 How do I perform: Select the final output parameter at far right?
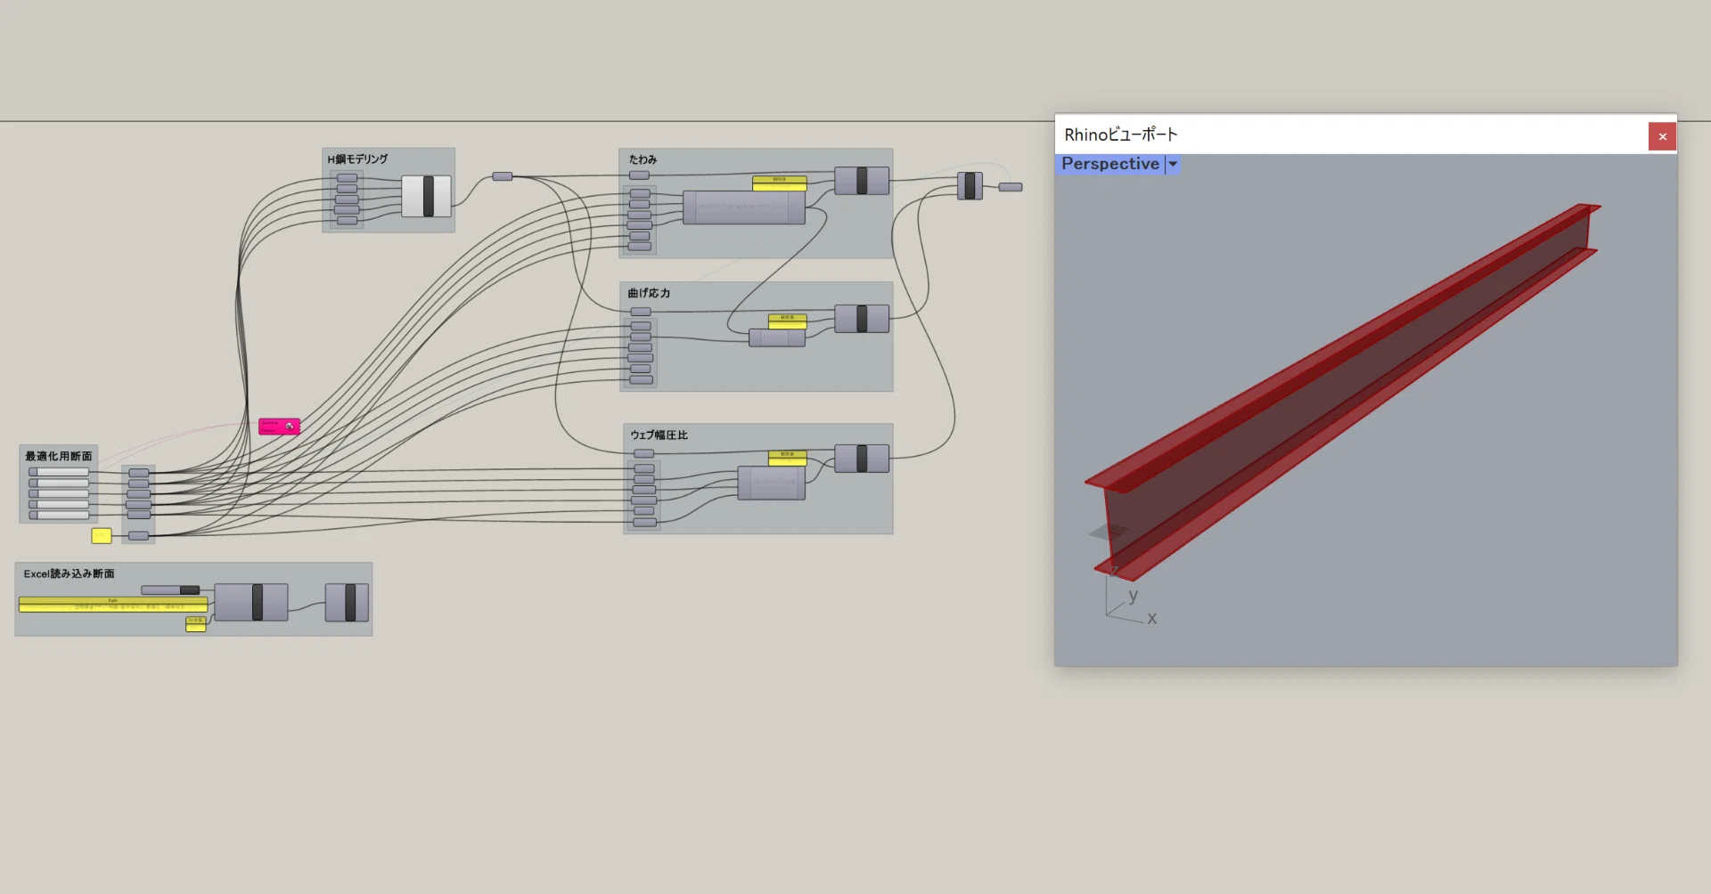[1011, 187]
